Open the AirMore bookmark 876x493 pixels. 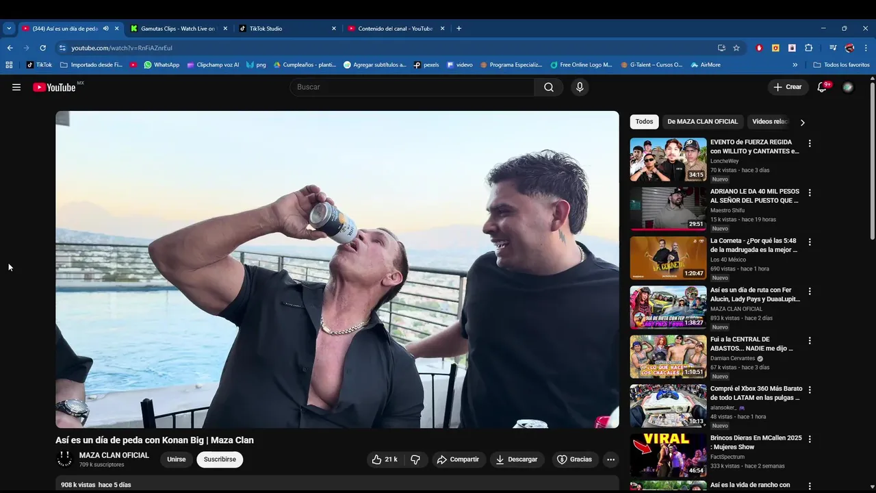[706, 65]
